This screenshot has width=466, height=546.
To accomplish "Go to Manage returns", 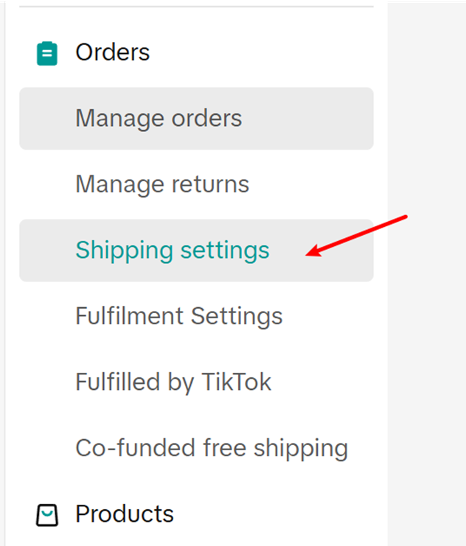I will [162, 184].
